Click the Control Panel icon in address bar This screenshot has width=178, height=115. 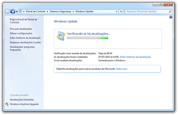[20, 11]
